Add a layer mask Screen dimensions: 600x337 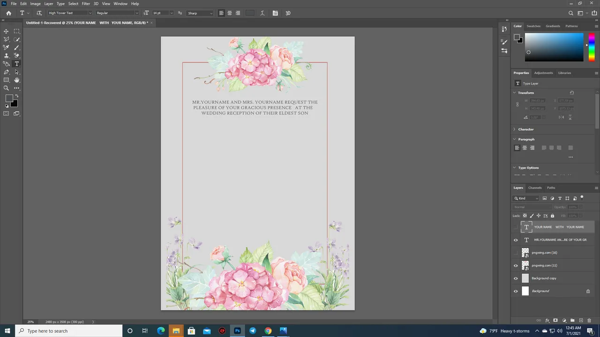pos(555,321)
